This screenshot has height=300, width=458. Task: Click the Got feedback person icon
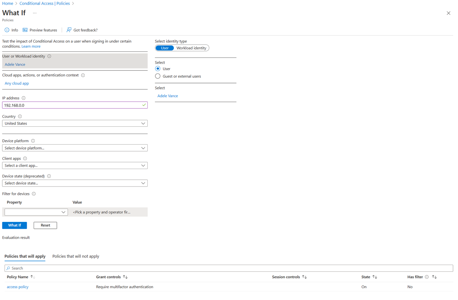click(x=69, y=30)
